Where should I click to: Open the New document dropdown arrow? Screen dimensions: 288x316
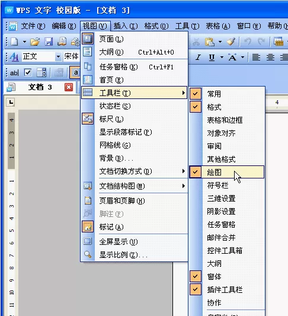click(x=24, y=42)
